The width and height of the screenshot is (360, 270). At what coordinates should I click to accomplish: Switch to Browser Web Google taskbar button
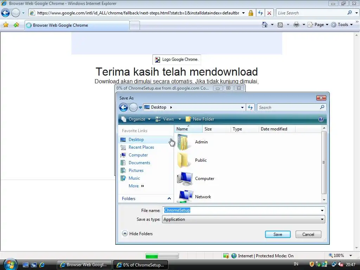coord(84,265)
